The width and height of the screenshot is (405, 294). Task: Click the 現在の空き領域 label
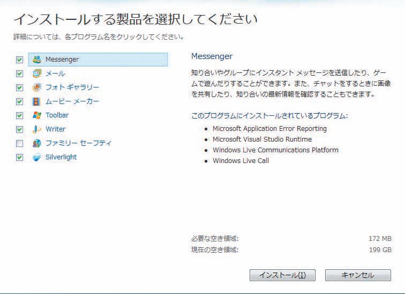(x=215, y=250)
